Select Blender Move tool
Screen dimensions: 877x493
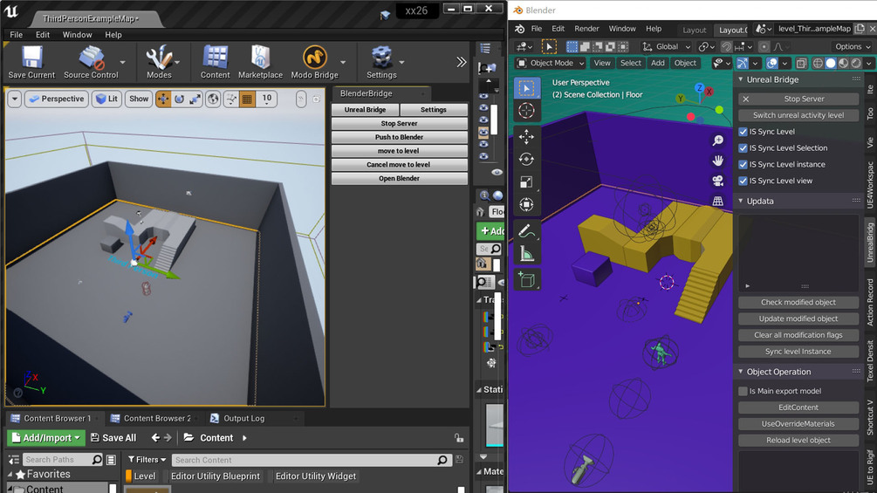point(526,137)
